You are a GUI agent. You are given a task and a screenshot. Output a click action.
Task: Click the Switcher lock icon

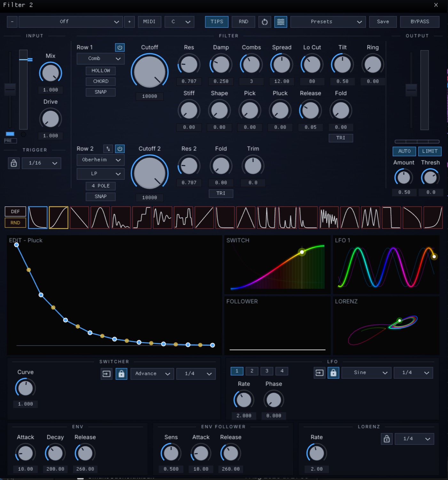point(121,374)
